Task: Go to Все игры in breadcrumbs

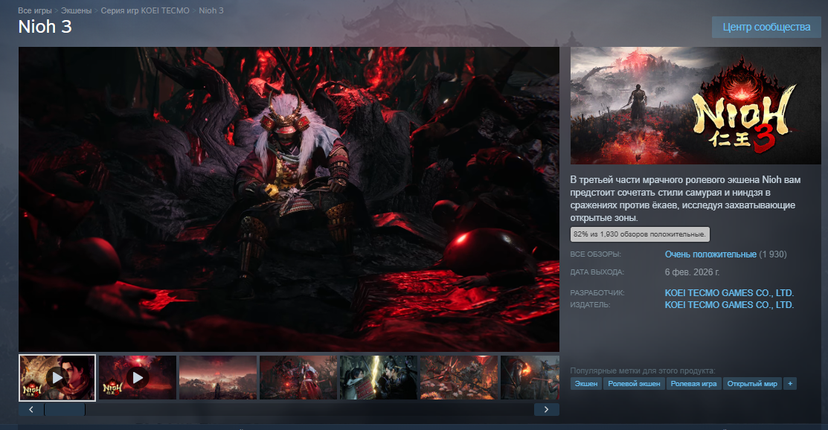Action: click(35, 10)
